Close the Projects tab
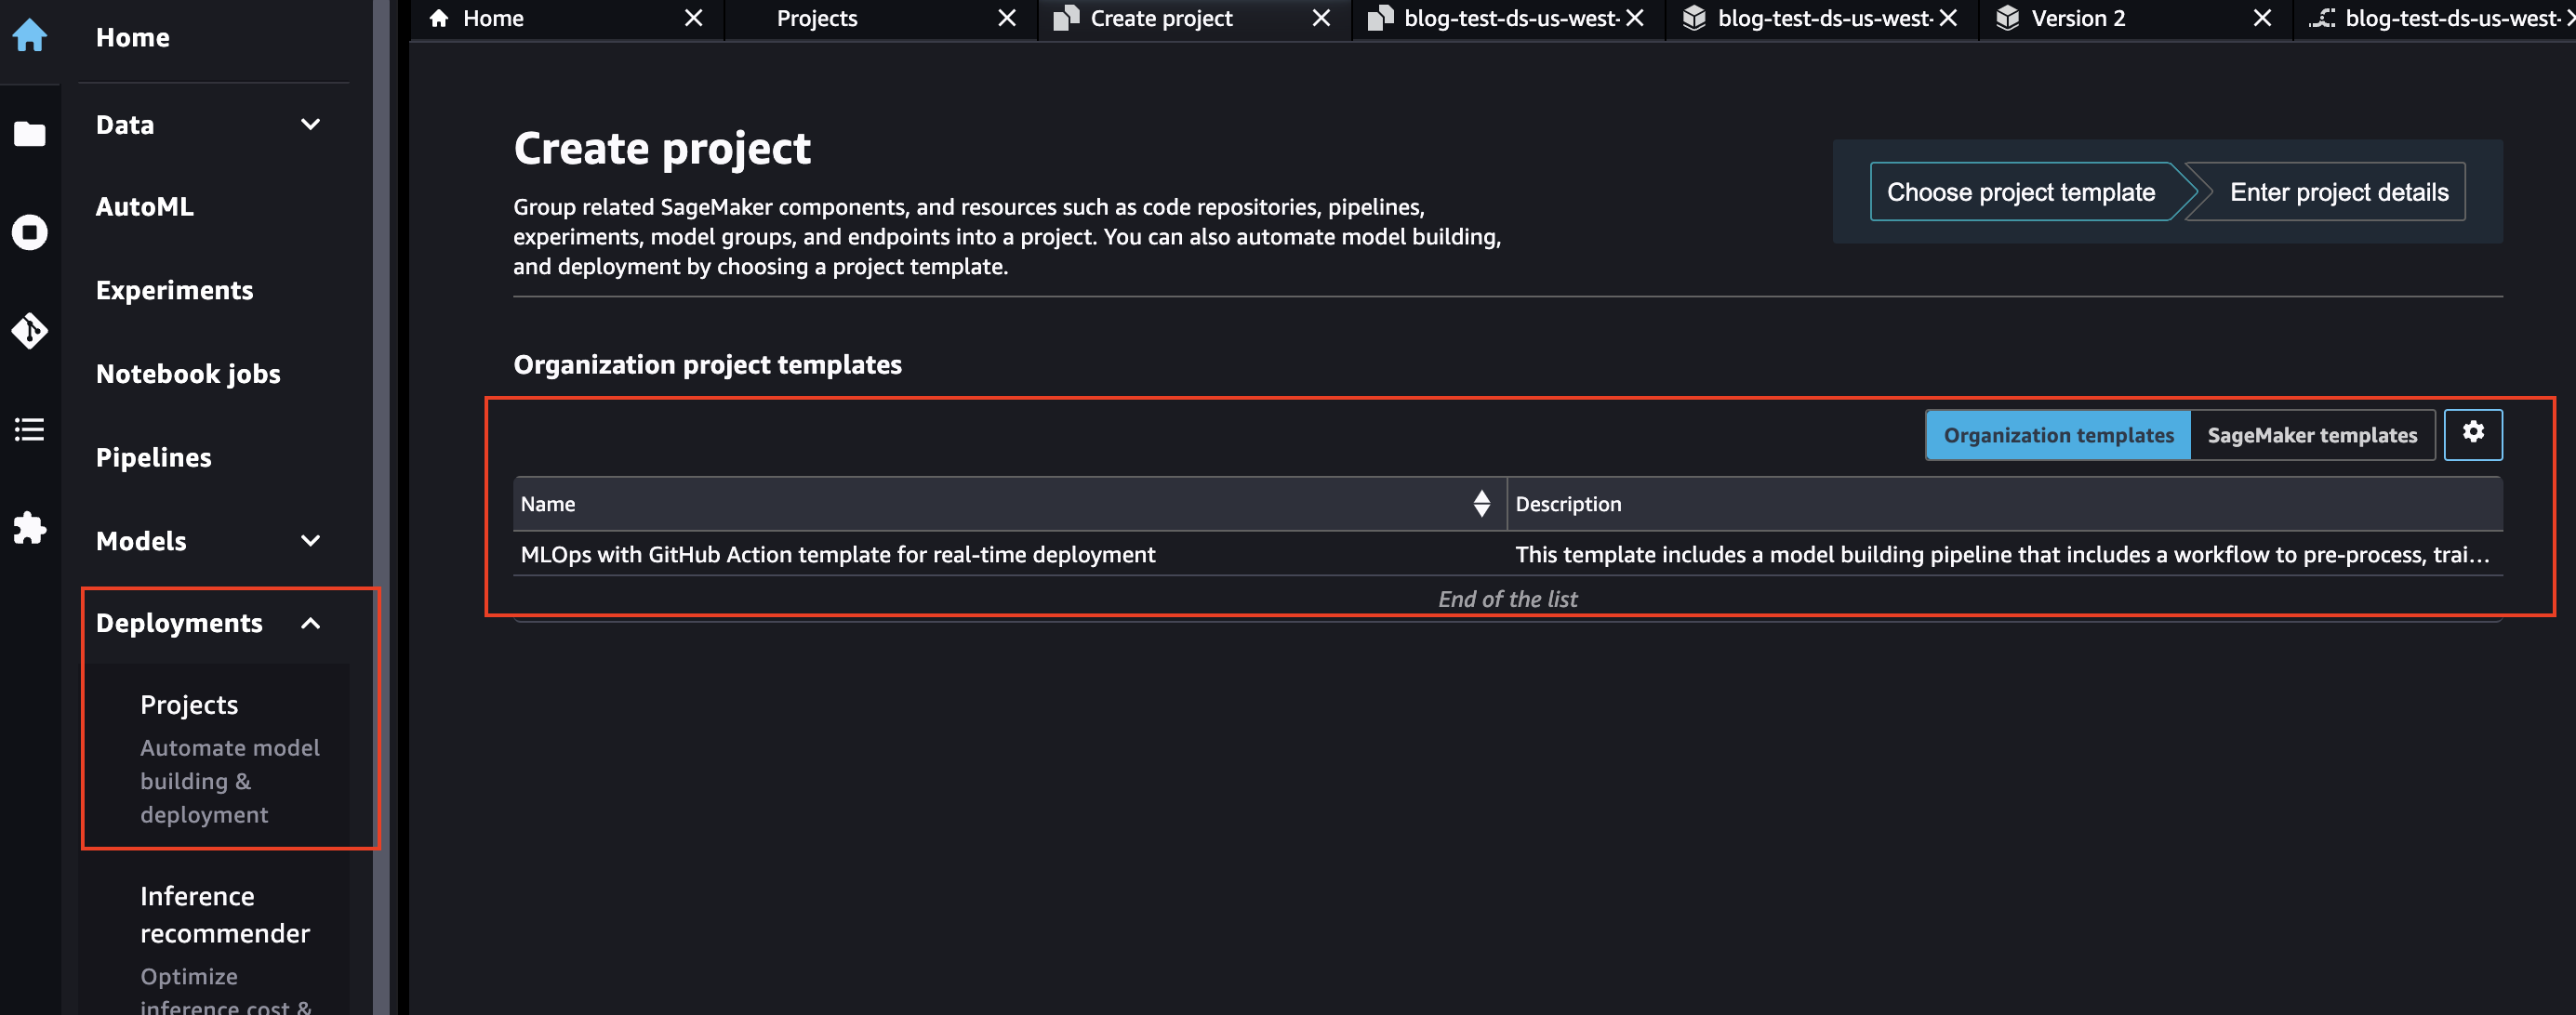This screenshot has width=2576, height=1015. point(1007,18)
